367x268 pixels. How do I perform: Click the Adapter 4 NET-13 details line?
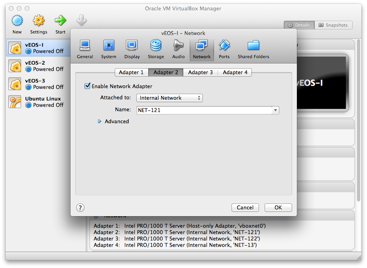[x=175, y=245]
